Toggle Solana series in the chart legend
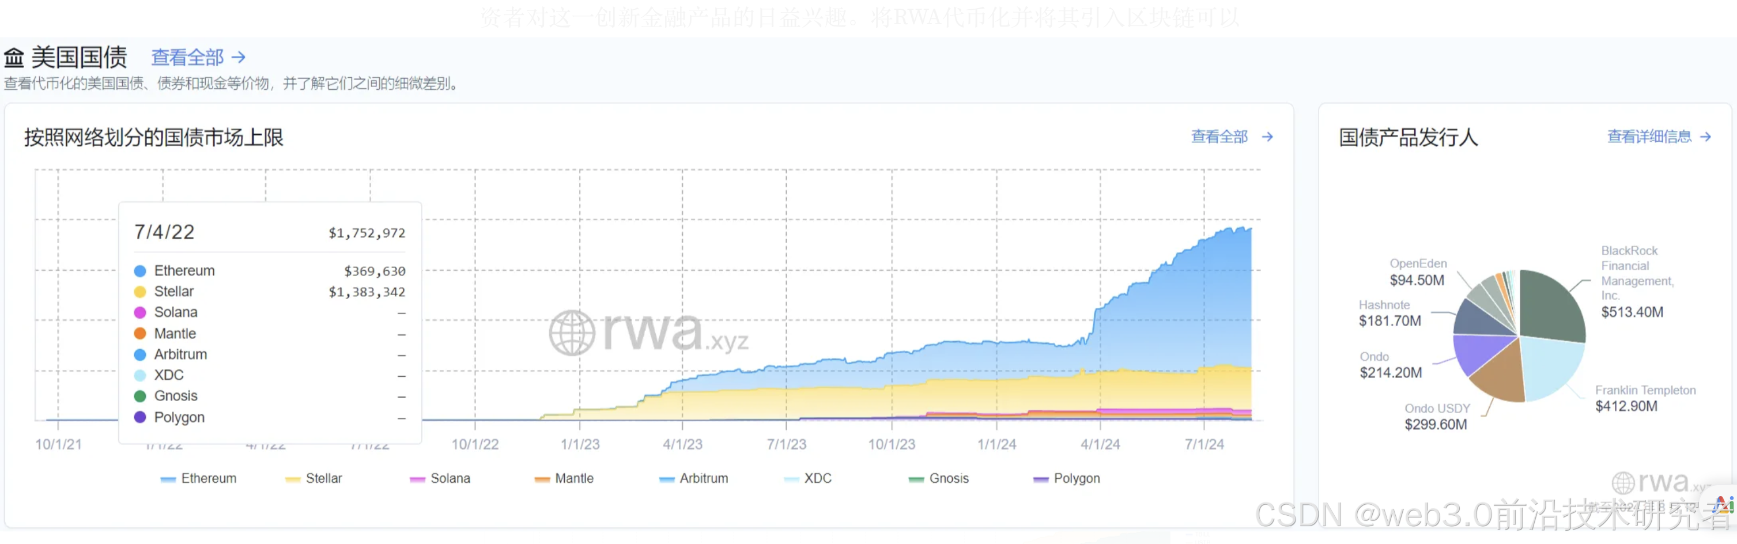Screen dimensions: 1737x544 [440, 479]
